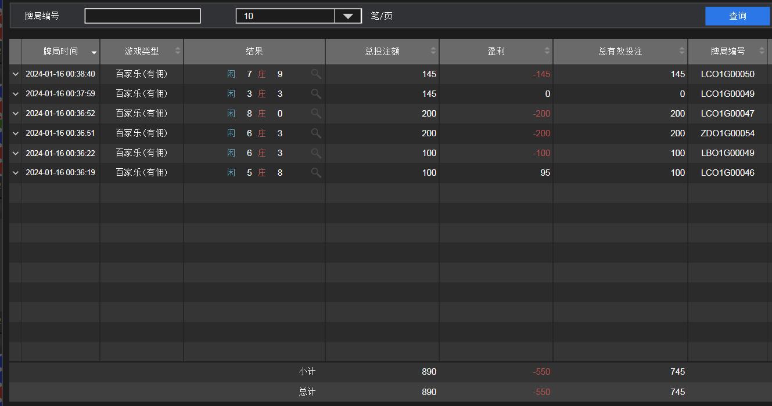Sort table by 盈利 column arrows
The height and width of the screenshot is (406, 772).
pyautogui.click(x=547, y=51)
